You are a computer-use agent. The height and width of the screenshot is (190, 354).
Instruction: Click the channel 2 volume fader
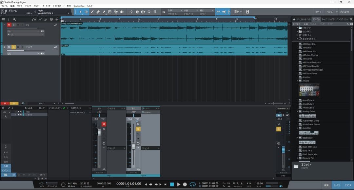133,146
